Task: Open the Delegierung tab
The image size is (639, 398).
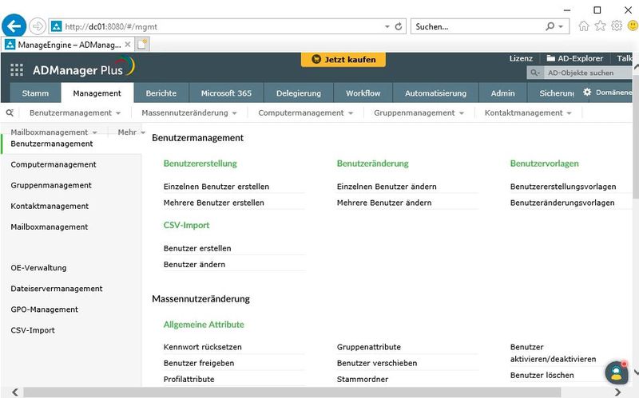Action: coord(298,93)
